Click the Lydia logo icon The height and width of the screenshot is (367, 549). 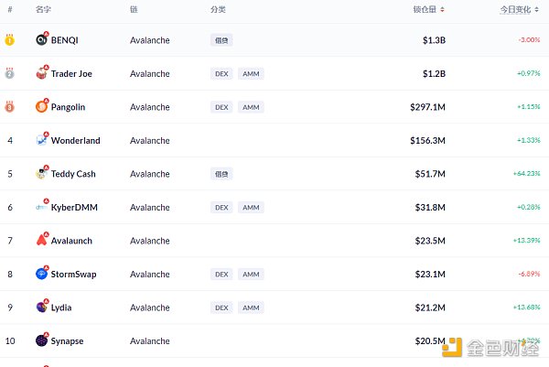click(x=41, y=308)
